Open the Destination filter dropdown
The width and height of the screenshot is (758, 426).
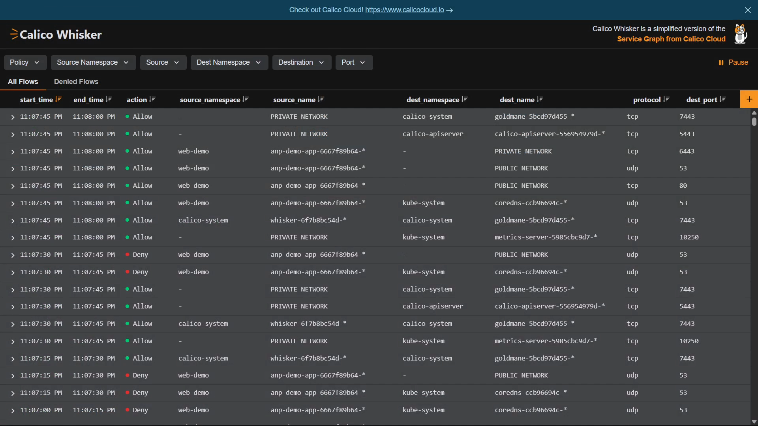302,62
